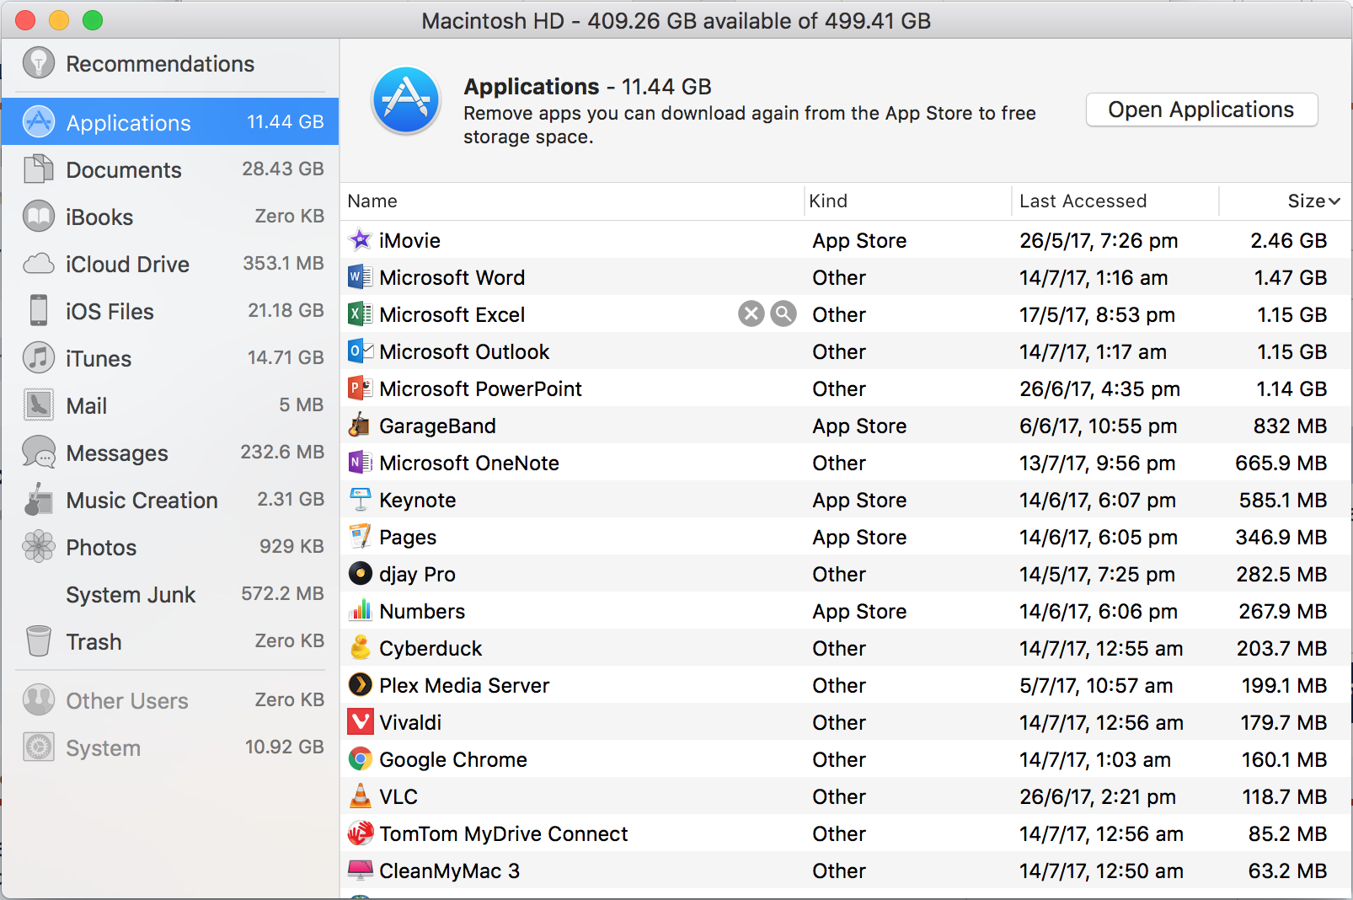This screenshot has width=1353, height=900.
Task: Select iOS Files in the sidebar
Action: pyautogui.click(x=110, y=311)
